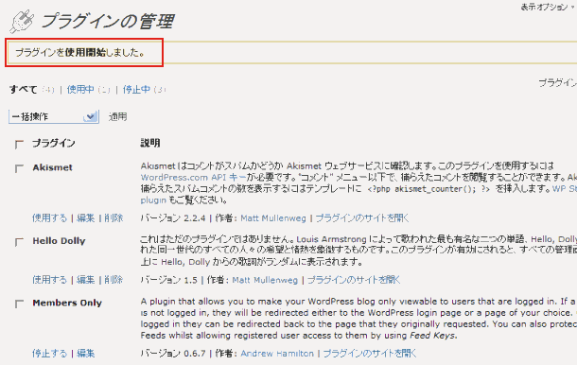Check the Akismet plugin checkbox

[19, 168]
